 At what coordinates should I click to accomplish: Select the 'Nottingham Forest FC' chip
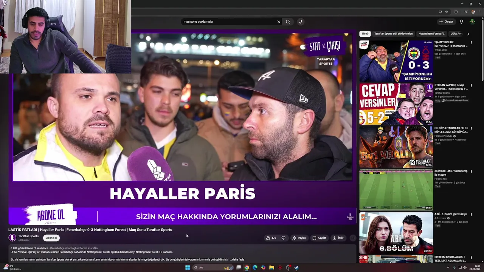(x=431, y=34)
